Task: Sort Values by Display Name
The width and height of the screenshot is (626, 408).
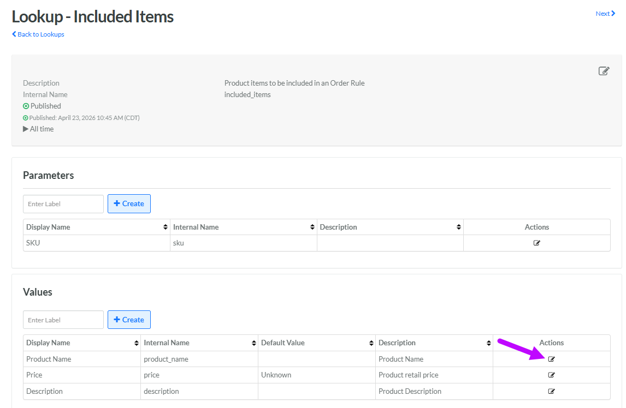Action: (x=136, y=343)
